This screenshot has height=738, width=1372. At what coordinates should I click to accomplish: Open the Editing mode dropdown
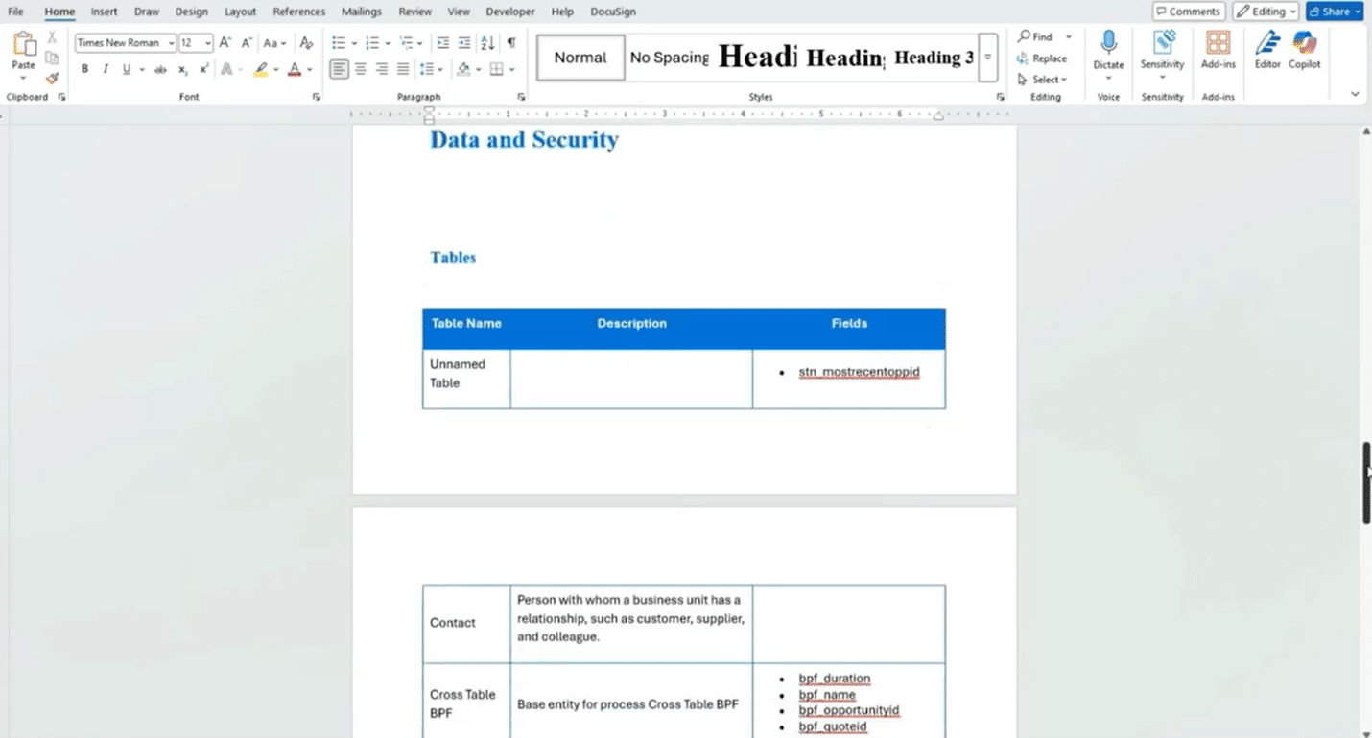coord(1266,12)
